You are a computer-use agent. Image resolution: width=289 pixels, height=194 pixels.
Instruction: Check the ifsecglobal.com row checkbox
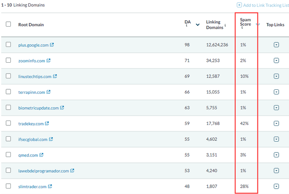coord(8,139)
